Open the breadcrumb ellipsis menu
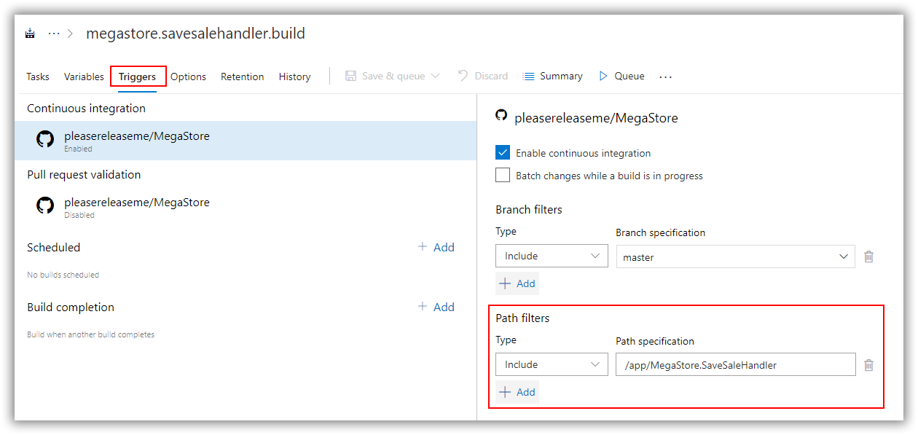This screenshot has width=918, height=435. [x=54, y=33]
